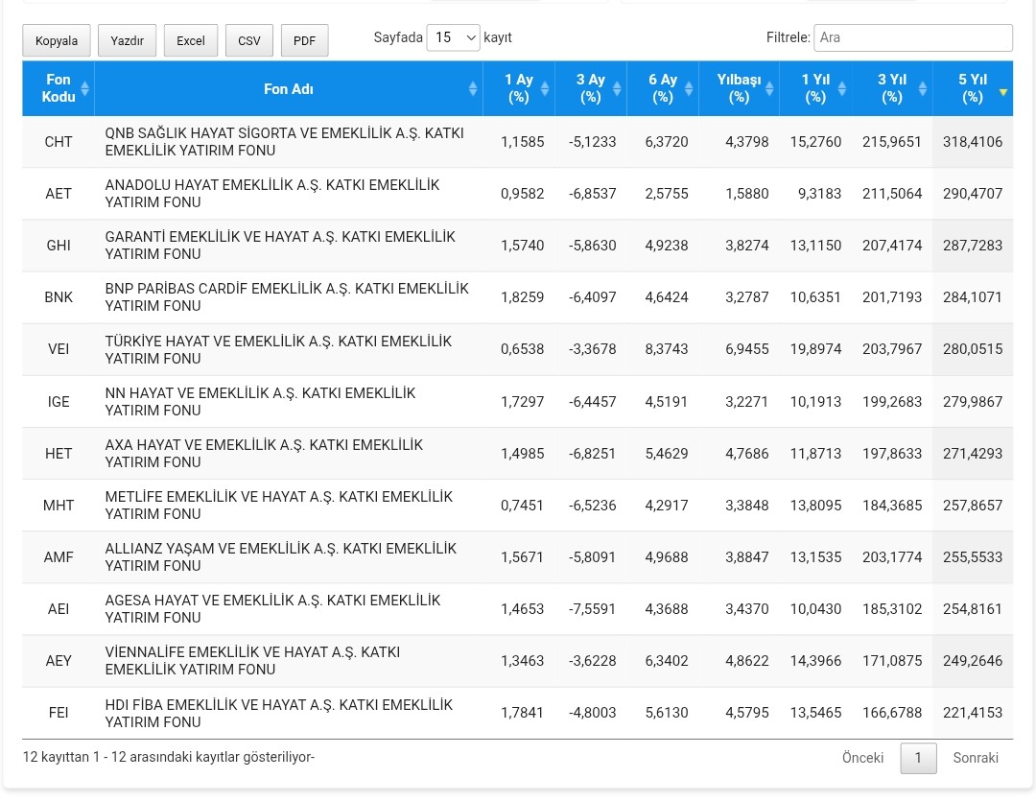Select Garanti Emeklilik ve Hayat fund name
The height and width of the screenshot is (802, 1036).
click(280, 246)
